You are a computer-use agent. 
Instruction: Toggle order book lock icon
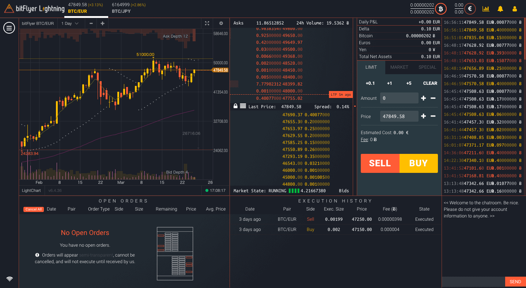235,106
